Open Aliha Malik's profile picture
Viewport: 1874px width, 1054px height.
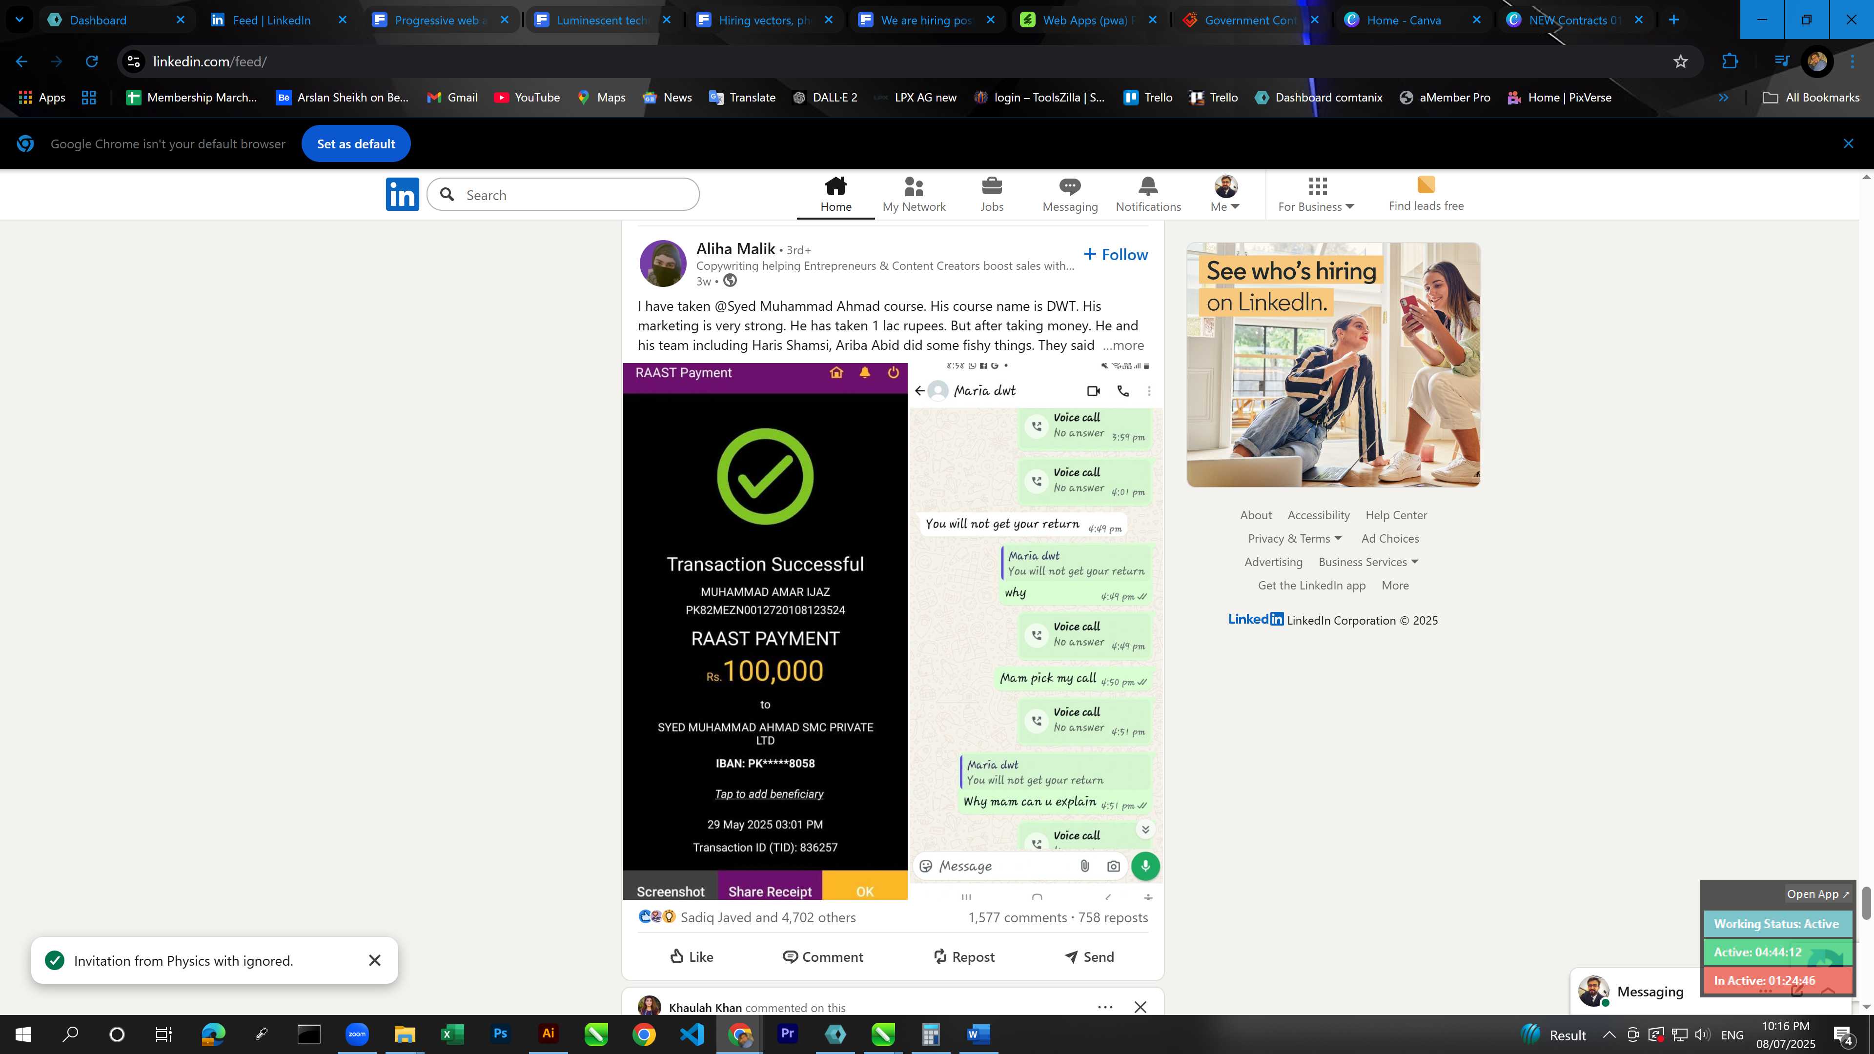coord(663,263)
